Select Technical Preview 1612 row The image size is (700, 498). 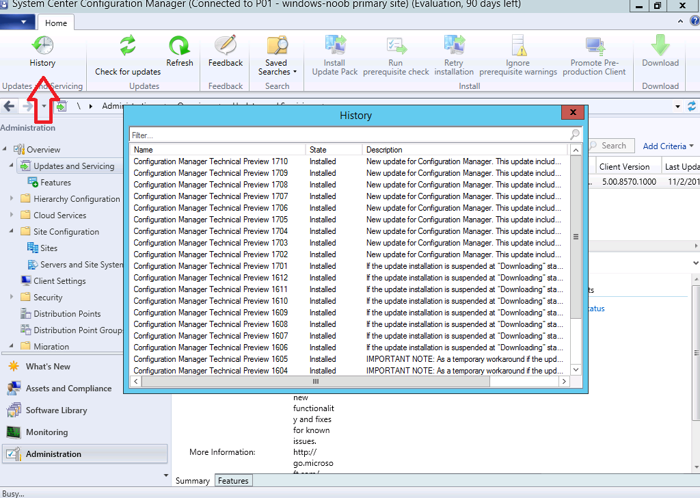[349, 277]
